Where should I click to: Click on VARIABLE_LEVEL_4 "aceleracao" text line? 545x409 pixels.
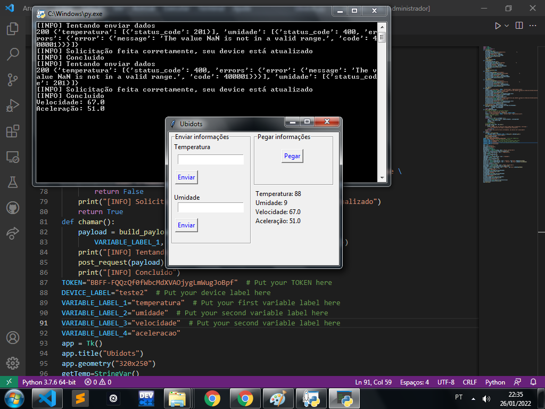coord(121,333)
